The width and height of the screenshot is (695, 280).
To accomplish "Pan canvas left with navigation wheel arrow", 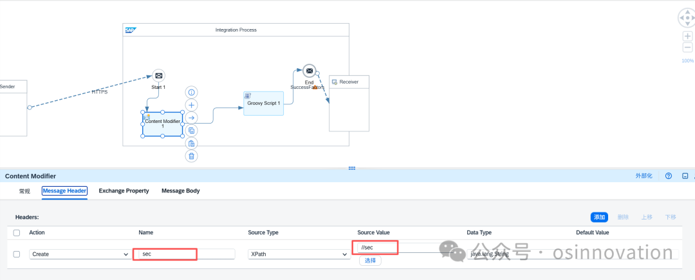I will (681, 18).
